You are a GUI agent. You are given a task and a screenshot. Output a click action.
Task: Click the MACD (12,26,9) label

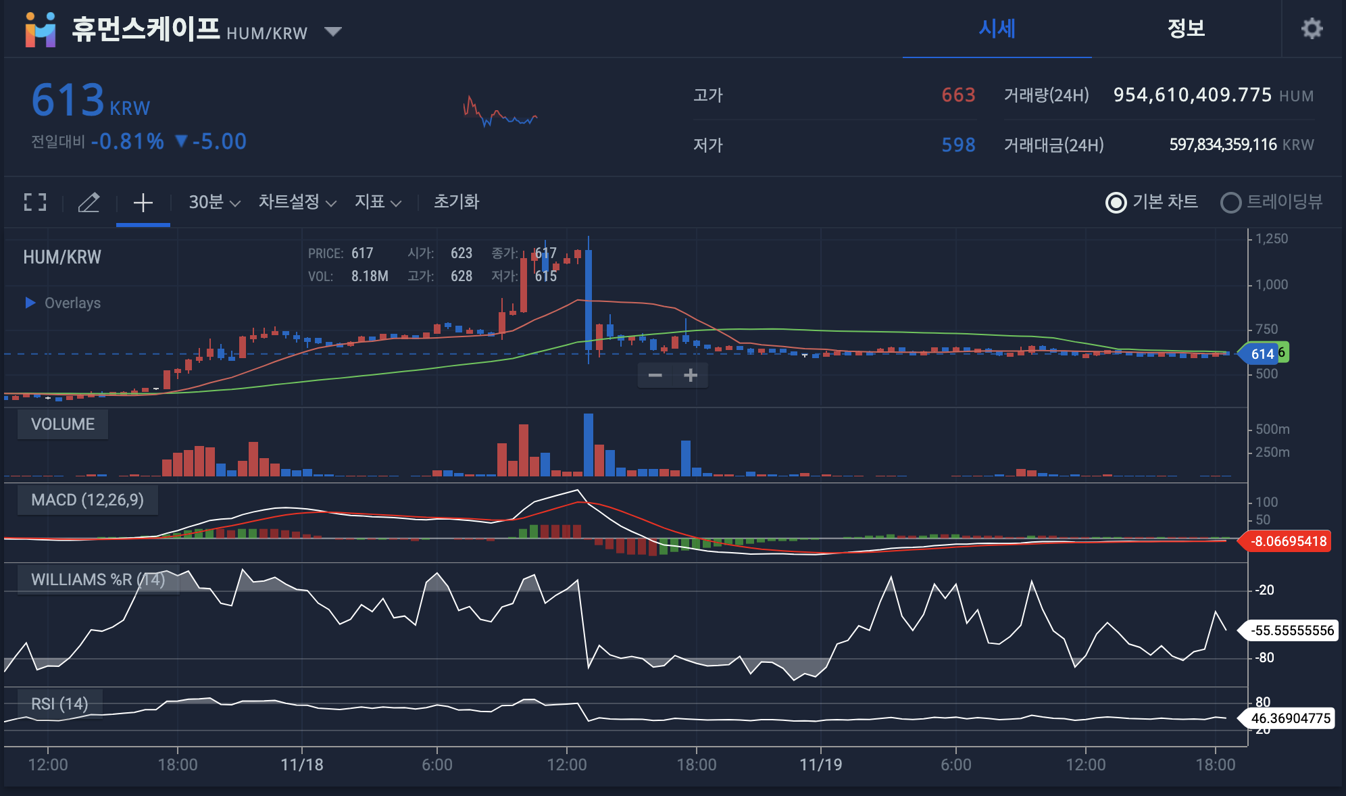[x=87, y=500]
